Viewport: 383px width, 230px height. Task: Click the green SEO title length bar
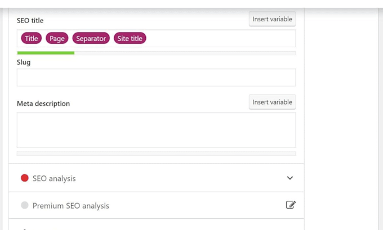click(46, 53)
